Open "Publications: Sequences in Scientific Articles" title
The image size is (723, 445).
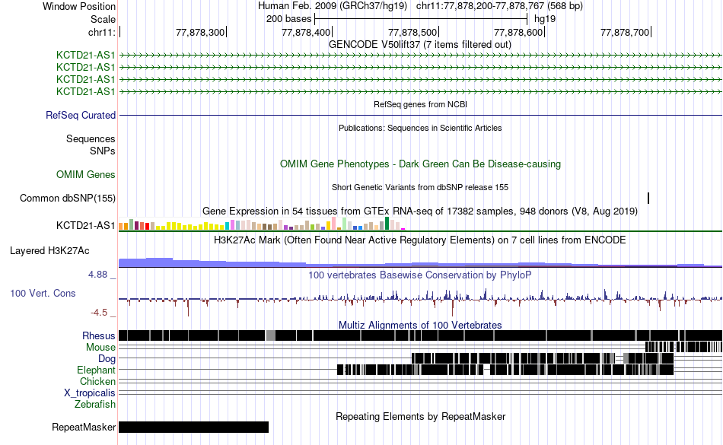coord(420,128)
